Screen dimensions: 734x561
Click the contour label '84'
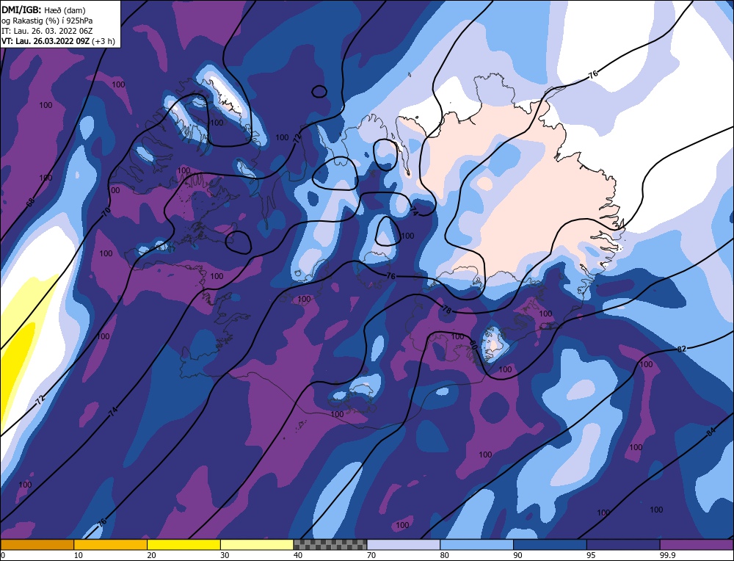pyautogui.click(x=711, y=432)
